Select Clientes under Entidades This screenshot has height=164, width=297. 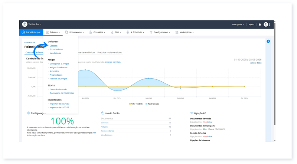point(53,45)
